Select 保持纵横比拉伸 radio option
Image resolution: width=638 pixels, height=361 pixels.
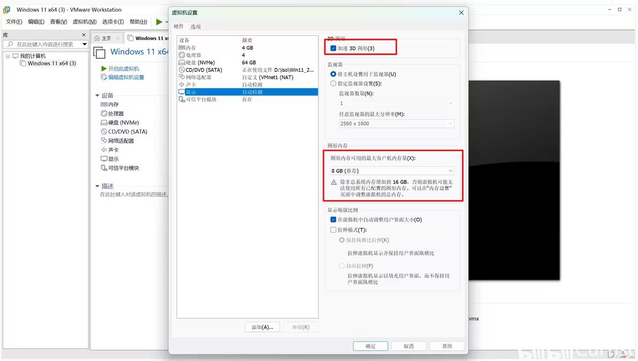(x=342, y=240)
